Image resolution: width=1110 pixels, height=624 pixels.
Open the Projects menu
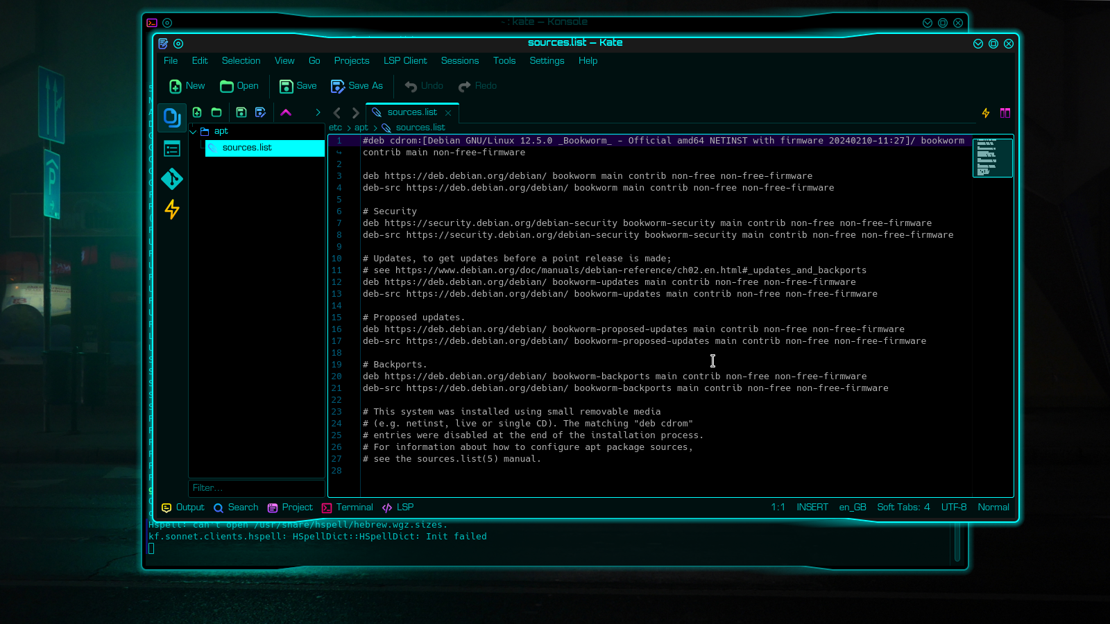tap(352, 61)
